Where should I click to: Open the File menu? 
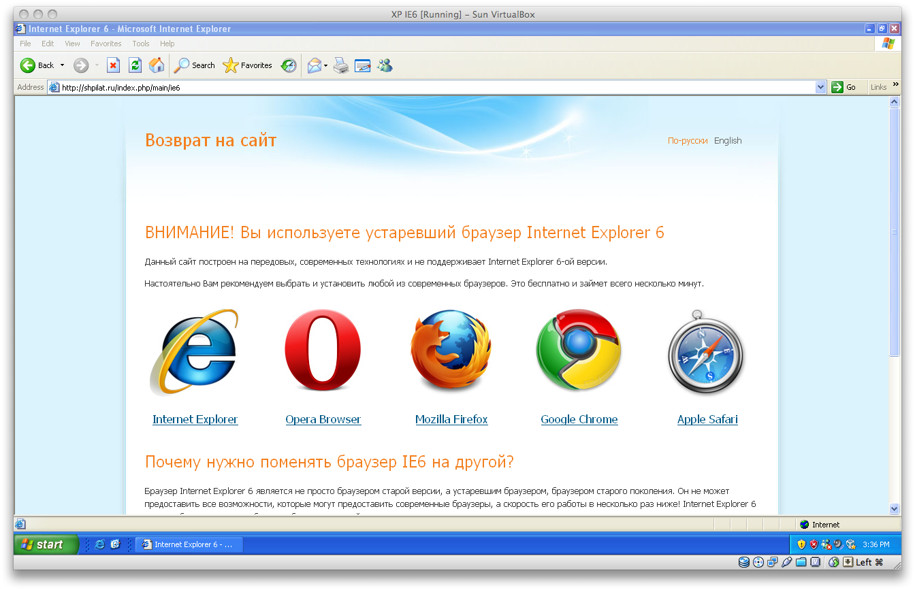pos(25,44)
